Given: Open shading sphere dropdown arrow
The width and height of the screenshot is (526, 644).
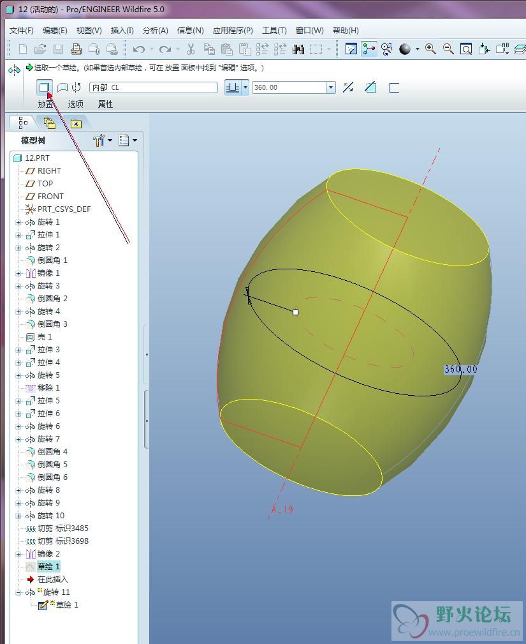Looking at the screenshot, I should 417,49.
